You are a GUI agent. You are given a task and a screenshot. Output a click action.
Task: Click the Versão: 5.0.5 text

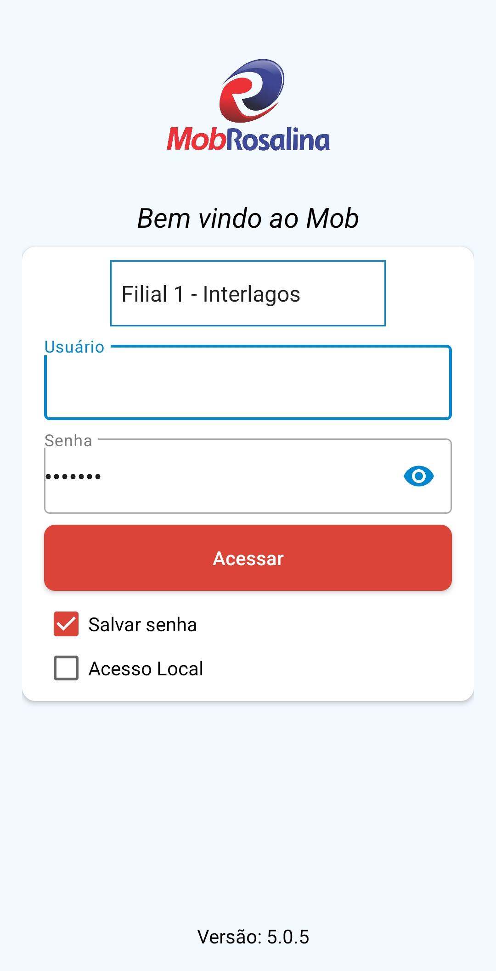tap(253, 937)
